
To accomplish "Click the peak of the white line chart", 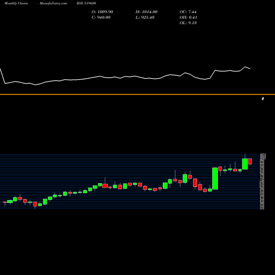I will [x=245, y=67].
